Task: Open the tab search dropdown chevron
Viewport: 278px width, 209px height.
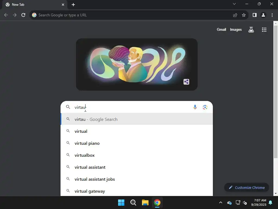Action: point(234,4)
